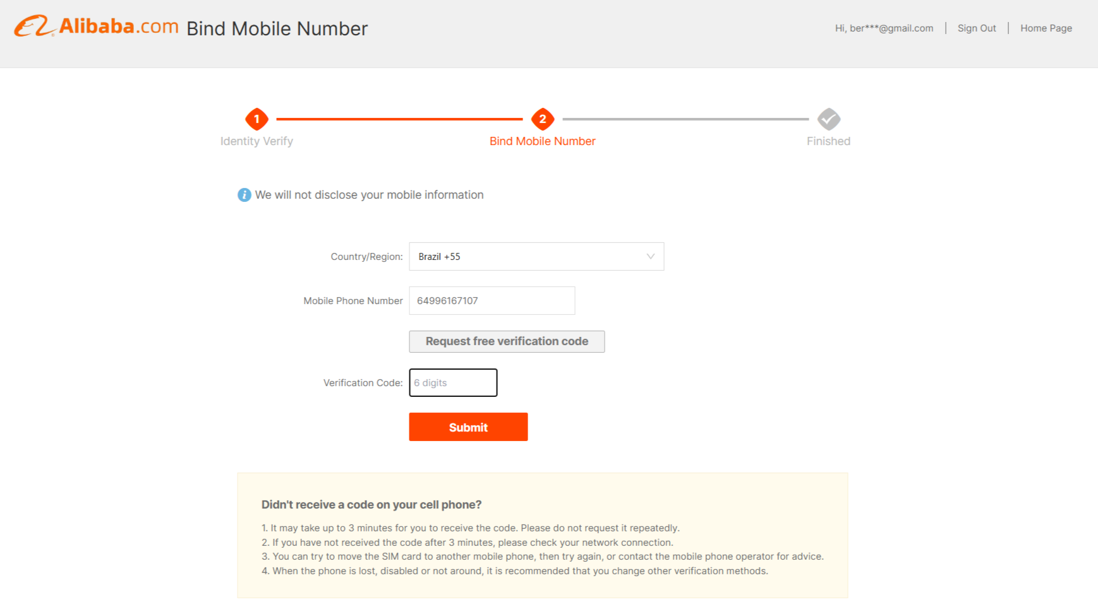Image resolution: width=1098 pixels, height=614 pixels.
Task: Submit the mobile binding form
Action: (x=468, y=427)
